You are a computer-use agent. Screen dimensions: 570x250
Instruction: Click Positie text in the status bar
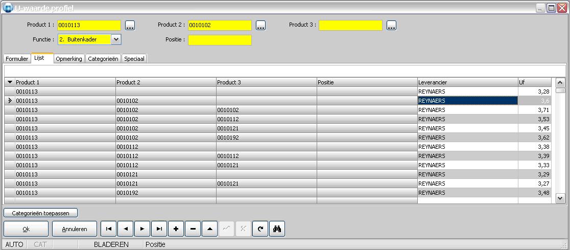pos(156,244)
